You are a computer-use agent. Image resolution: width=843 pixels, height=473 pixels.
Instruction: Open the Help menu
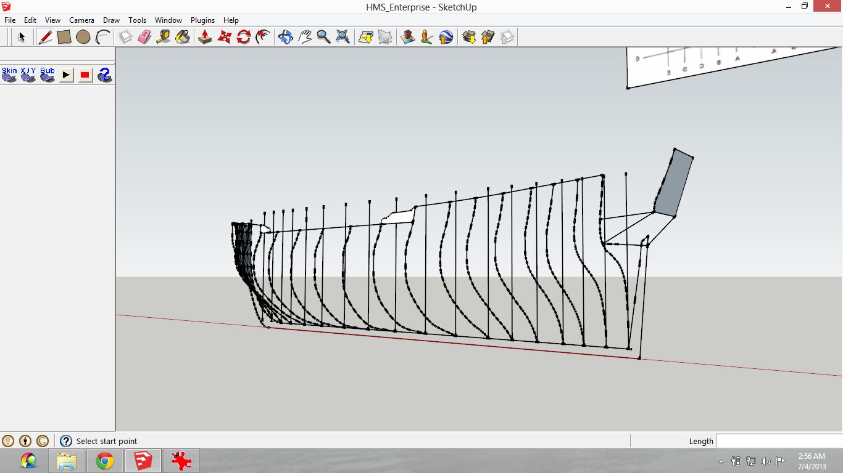pos(231,20)
